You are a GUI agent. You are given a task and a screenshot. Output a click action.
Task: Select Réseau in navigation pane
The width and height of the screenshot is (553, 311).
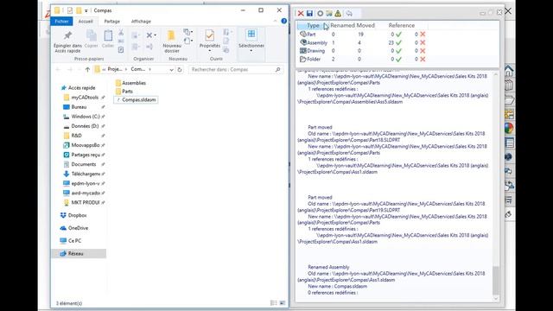(x=79, y=253)
